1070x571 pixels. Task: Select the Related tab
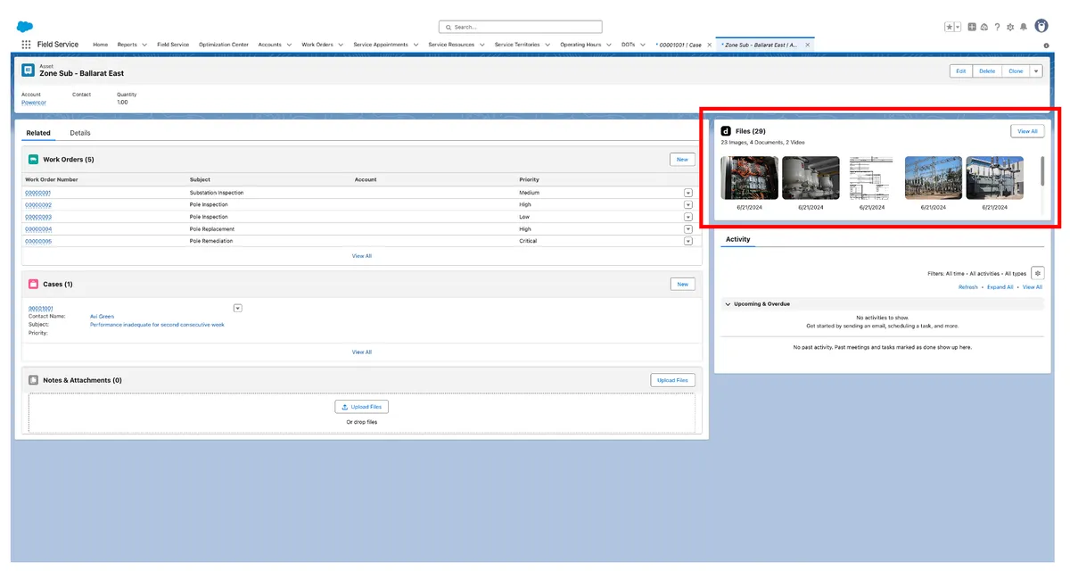(x=38, y=133)
